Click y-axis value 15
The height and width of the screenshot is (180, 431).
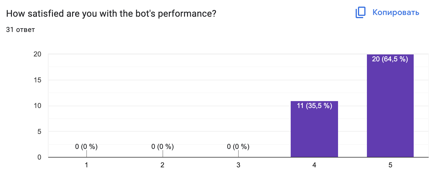[38, 80]
